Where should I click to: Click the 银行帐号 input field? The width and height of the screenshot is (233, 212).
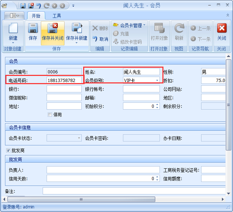tap(141, 89)
